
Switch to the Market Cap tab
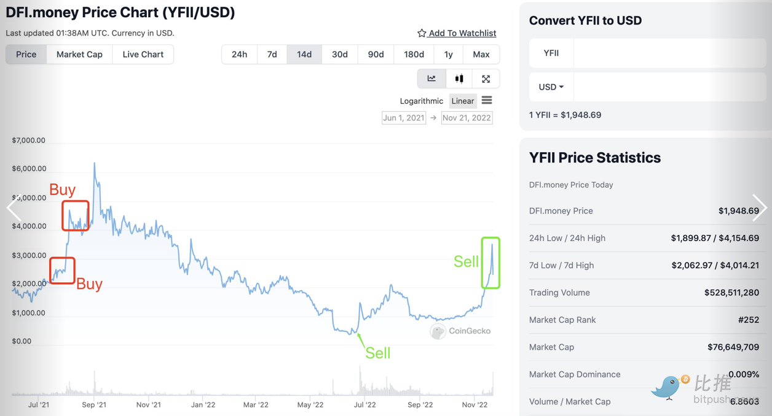pos(79,55)
